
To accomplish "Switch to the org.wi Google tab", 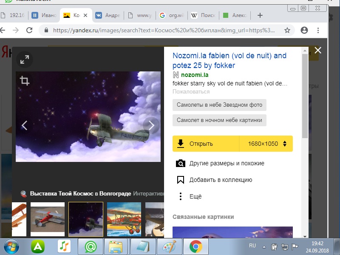I will (172, 15).
